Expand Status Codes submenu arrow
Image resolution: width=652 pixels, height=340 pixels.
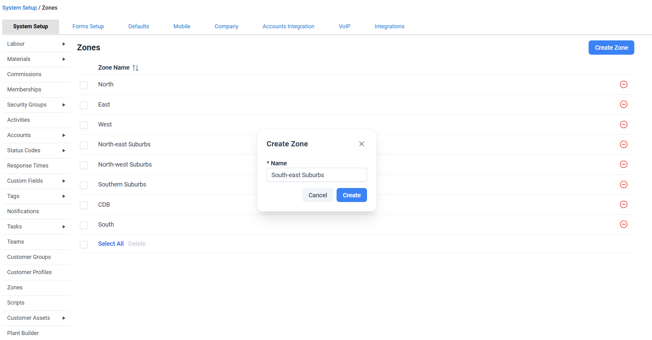coord(64,150)
